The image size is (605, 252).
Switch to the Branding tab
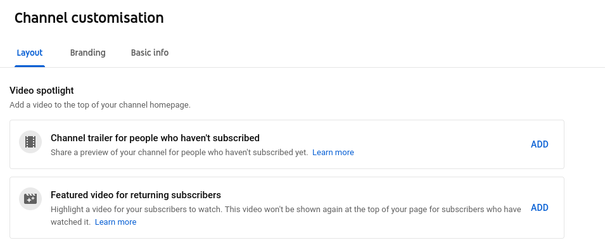pos(87,53)
